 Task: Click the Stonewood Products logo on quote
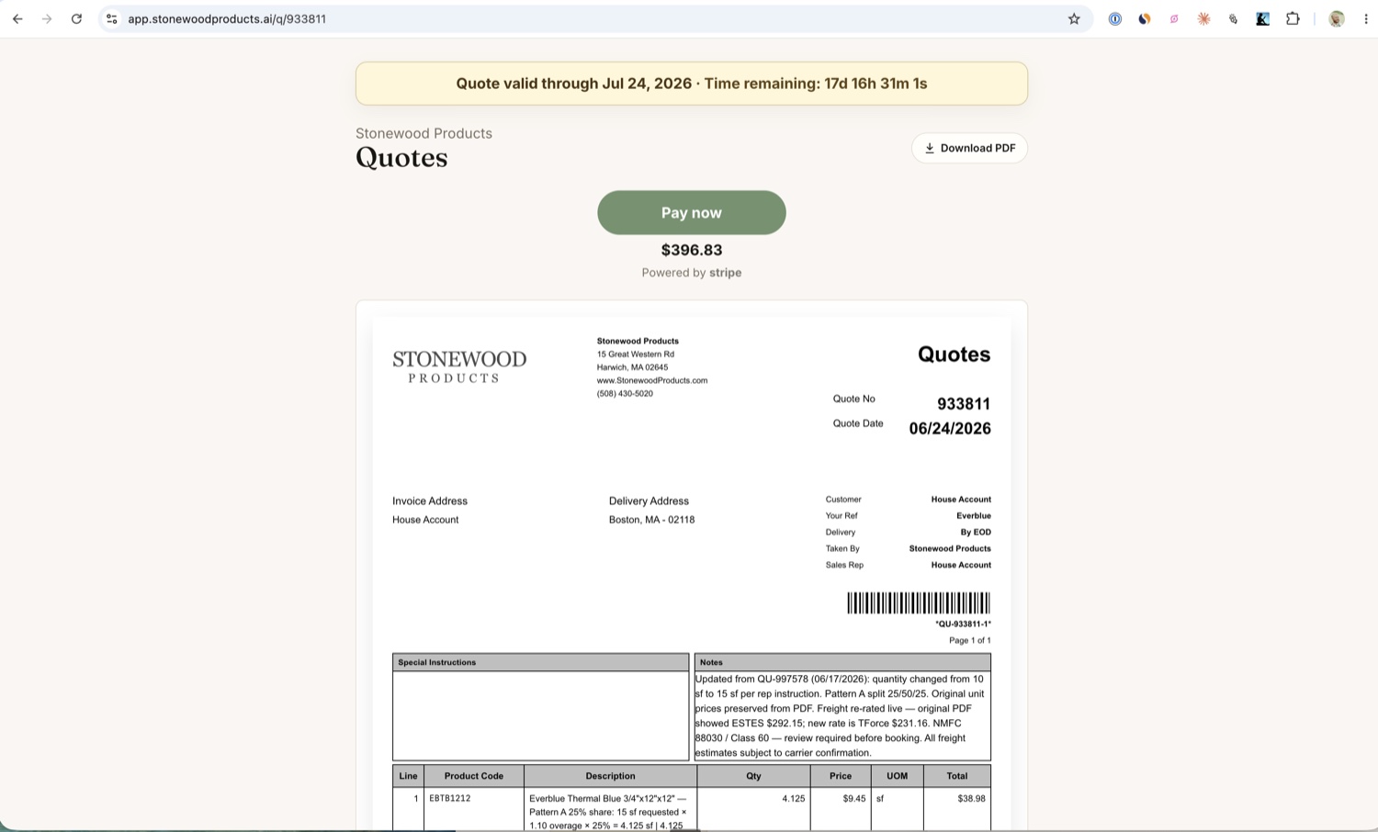coord(459,365)
